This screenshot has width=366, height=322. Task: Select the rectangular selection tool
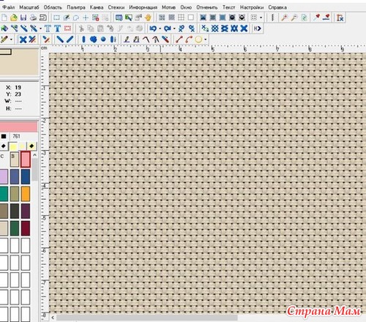(x=56, y=18)
